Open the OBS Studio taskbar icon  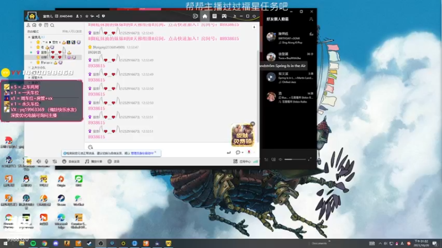click(101, 244)
